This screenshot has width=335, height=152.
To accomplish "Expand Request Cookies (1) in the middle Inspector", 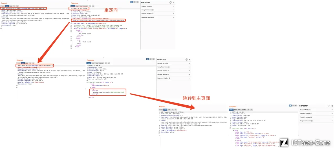I will click(x=173, y=71).
